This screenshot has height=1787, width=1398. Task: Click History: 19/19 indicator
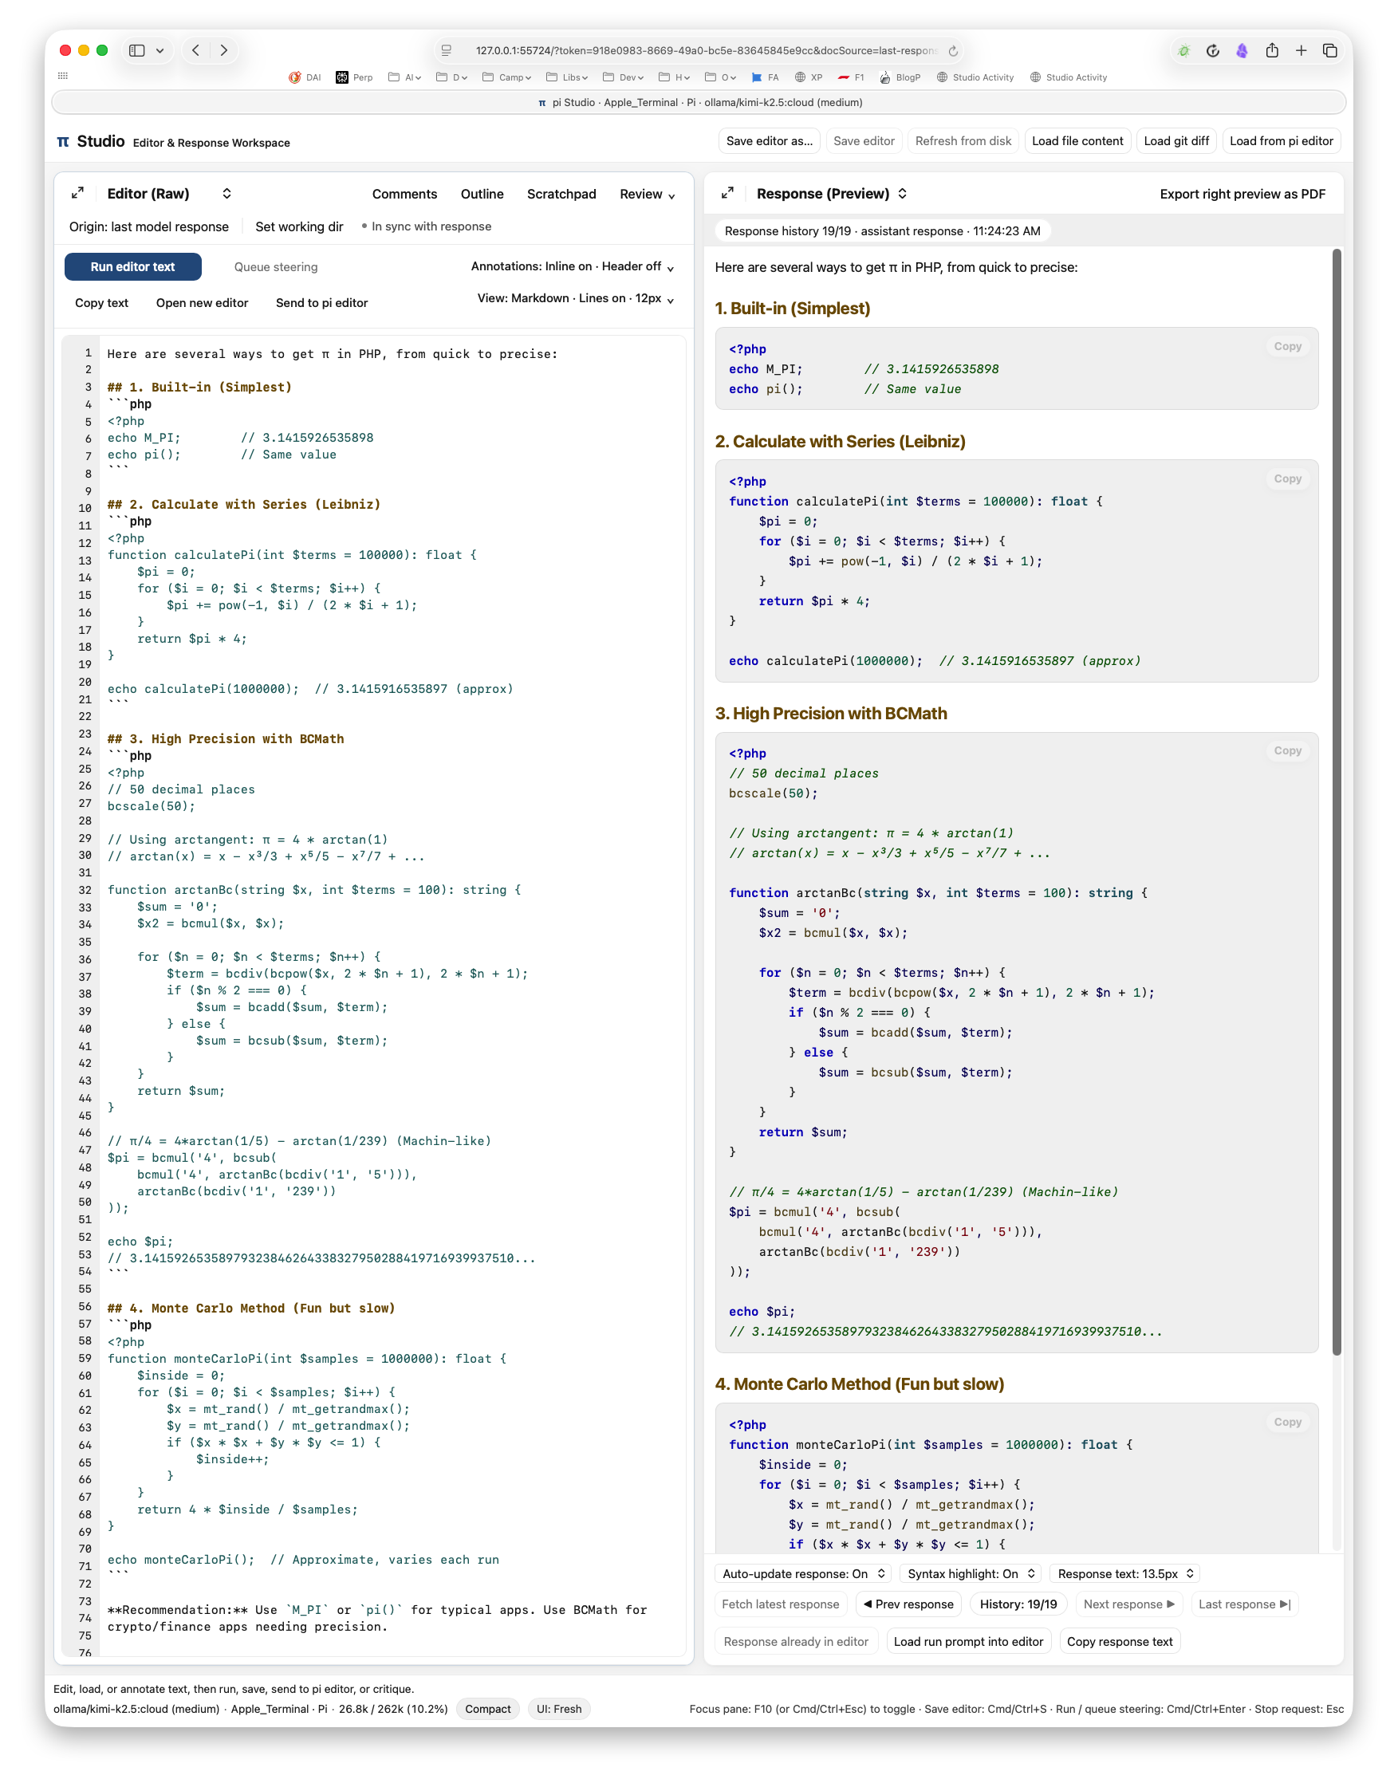[1018, 1604]
